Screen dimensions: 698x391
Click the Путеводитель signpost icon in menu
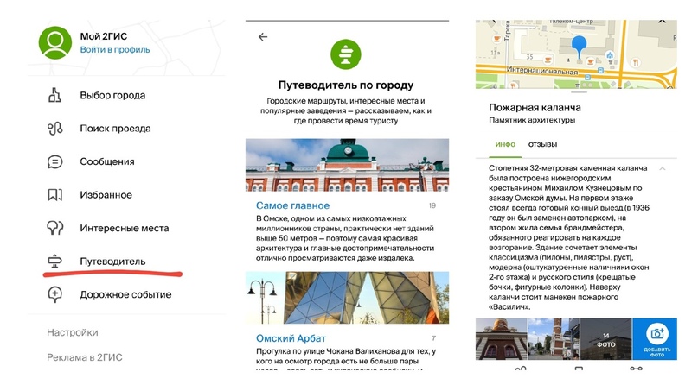point(54,262)
